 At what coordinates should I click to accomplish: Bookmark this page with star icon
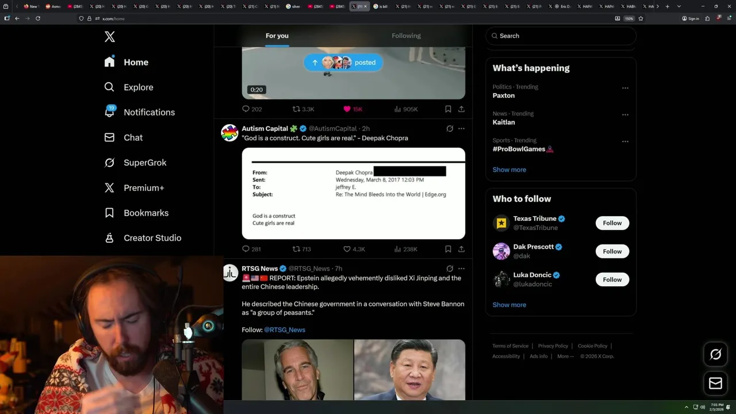click(641, 18)
